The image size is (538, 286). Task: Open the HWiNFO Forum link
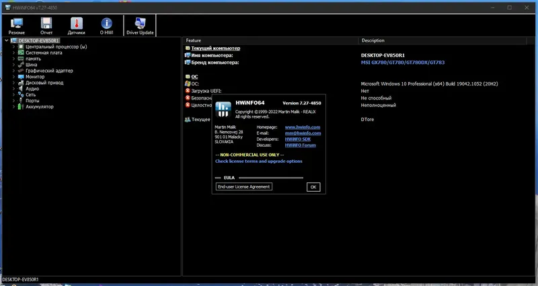pyautogui.click(x=300, y=145)
